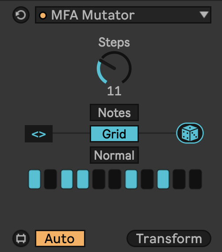Click the dice randomize icon
The height and width of the screenshot is (252, 222).
point(190,133)
